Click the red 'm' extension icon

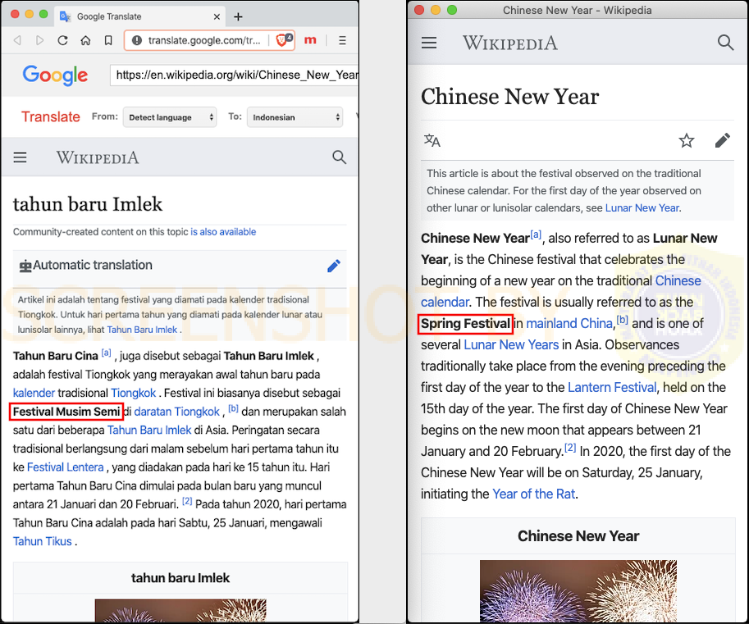coord(310,40)
